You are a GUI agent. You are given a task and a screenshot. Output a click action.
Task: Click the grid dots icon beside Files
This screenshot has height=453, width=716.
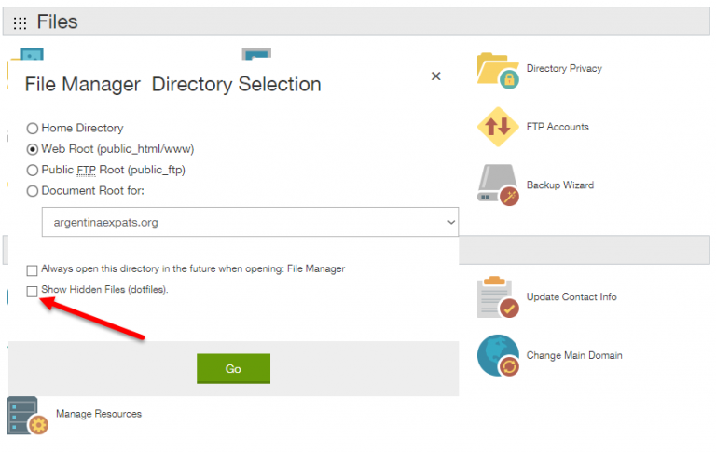pos(20,22)
